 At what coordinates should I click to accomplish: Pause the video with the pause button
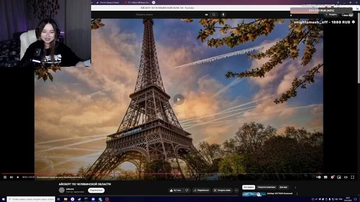5,177
